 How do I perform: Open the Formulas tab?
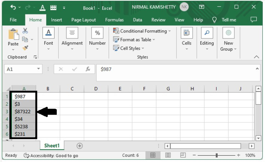[x=114, y=20]
